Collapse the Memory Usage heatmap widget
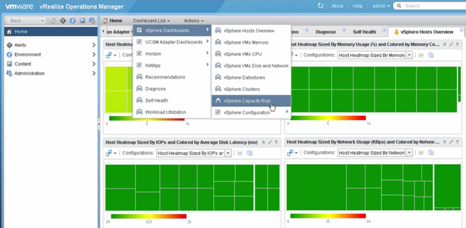 (445, 44)
